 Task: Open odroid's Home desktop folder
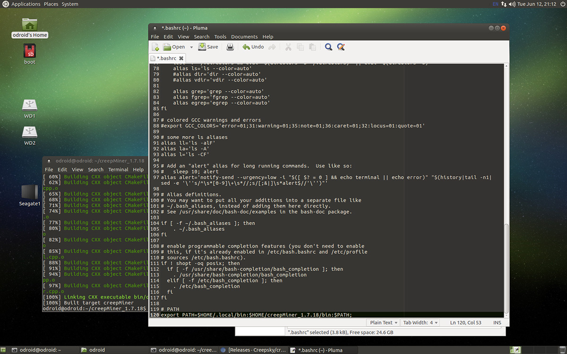pos(30,28)
